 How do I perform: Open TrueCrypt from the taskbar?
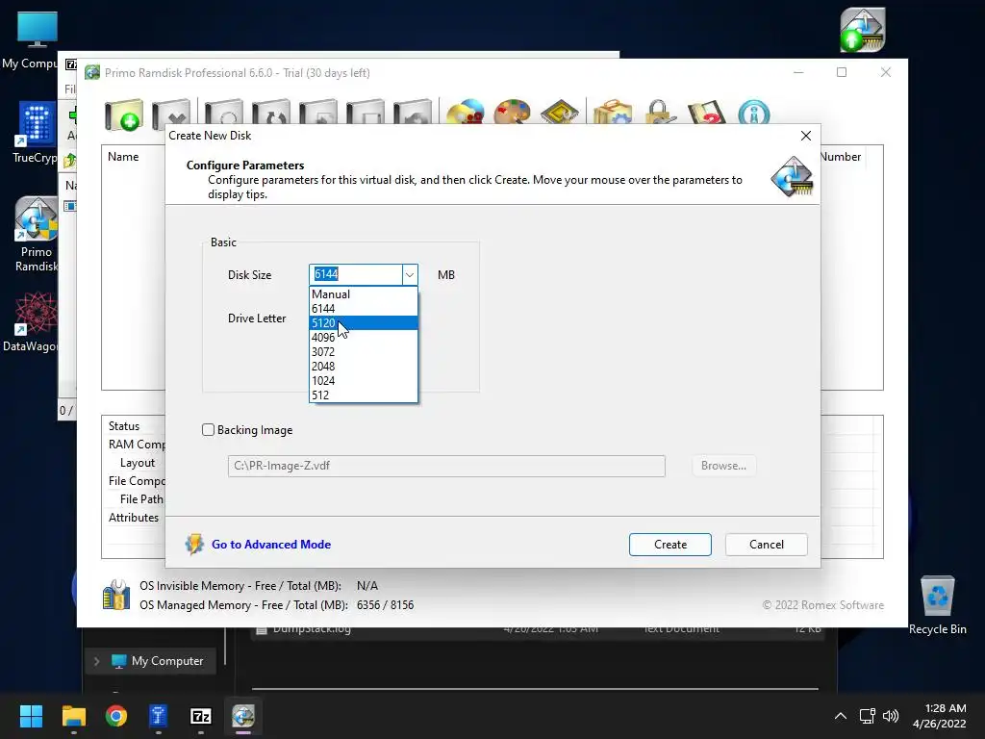pos(159,716)
